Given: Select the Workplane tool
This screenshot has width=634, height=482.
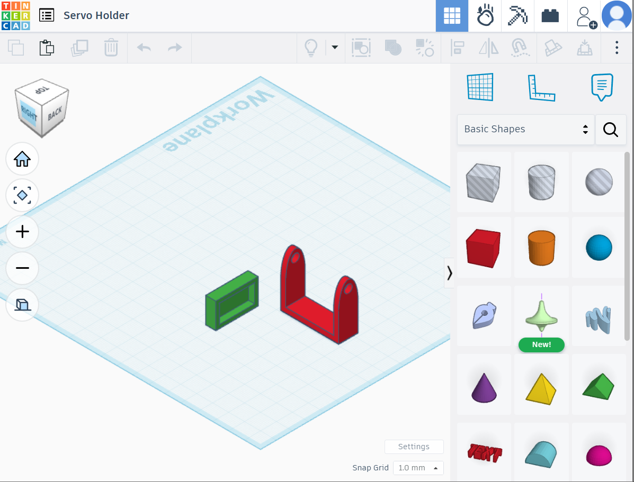Looking at the screenshot, I should pos(480,87).
